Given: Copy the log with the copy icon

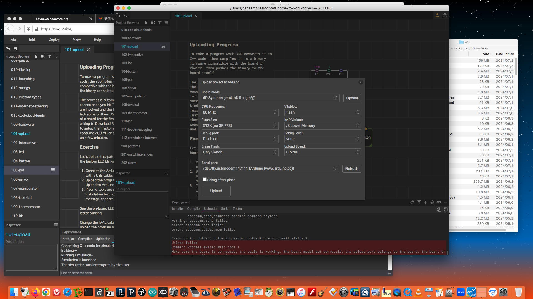Looking at the screenshot, I should (x=439, y=209).
